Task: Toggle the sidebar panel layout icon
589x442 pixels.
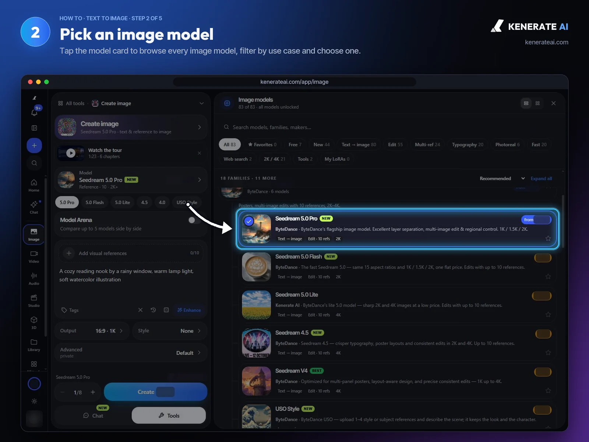Action: [34, 128]
